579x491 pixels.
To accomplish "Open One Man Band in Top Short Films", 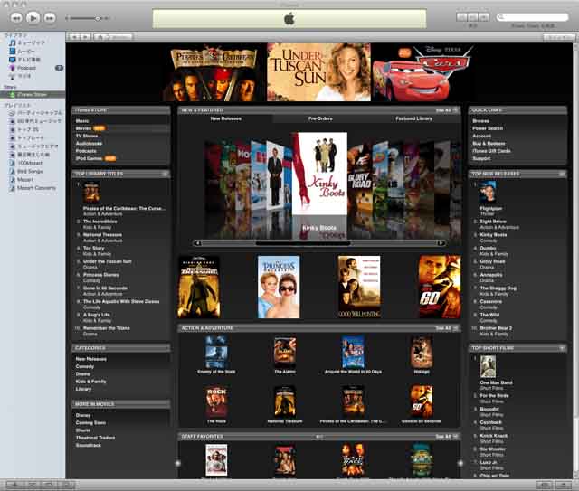I will [x=496, y=382].
